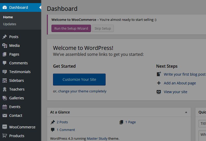206x141 pixels.
Task: Open the Posts menu
Action: pos(21,37)
